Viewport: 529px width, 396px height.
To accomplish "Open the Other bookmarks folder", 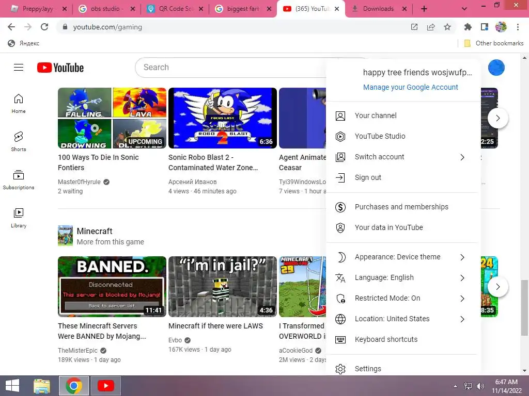I will (493, 43).
